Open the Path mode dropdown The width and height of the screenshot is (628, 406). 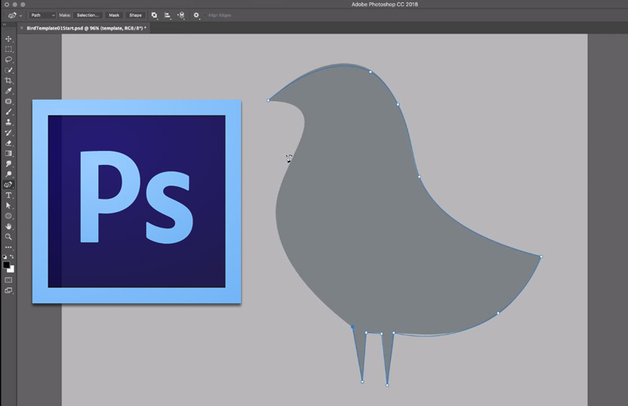coord(42,15)
